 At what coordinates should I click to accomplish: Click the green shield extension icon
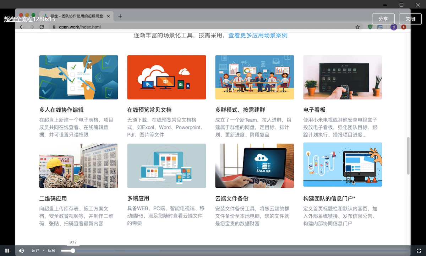point(370,27)
